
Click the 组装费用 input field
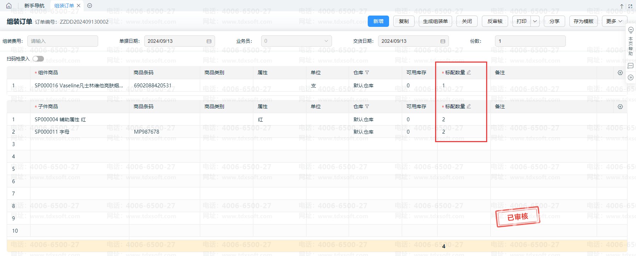pyautogui.click(x=62, y=41)
